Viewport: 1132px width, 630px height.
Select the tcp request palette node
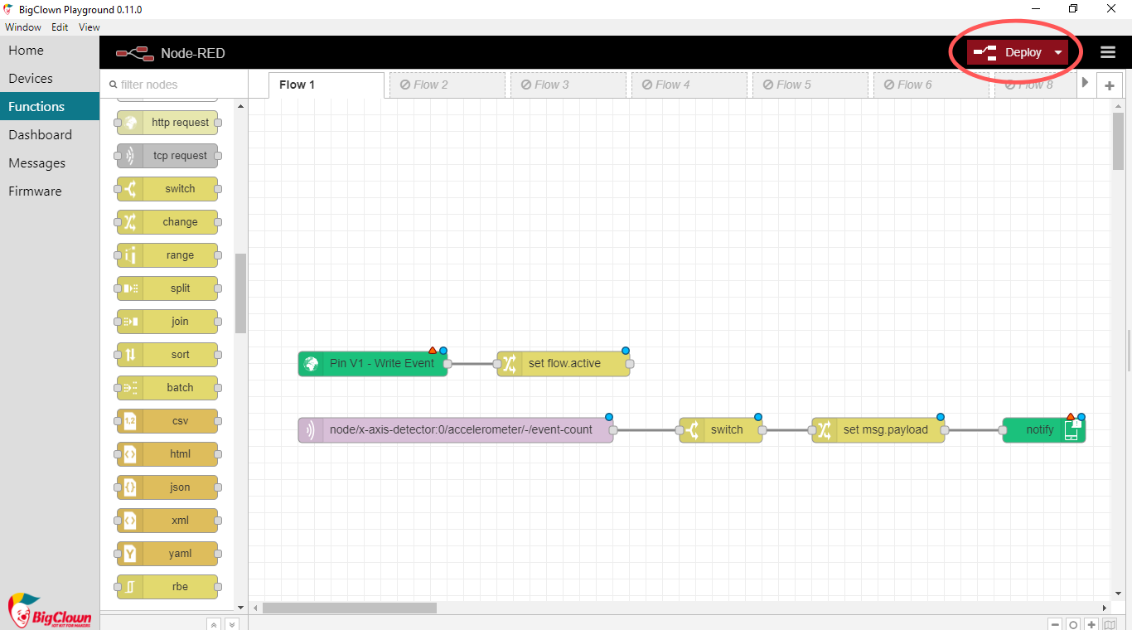[x=167, y=156]
